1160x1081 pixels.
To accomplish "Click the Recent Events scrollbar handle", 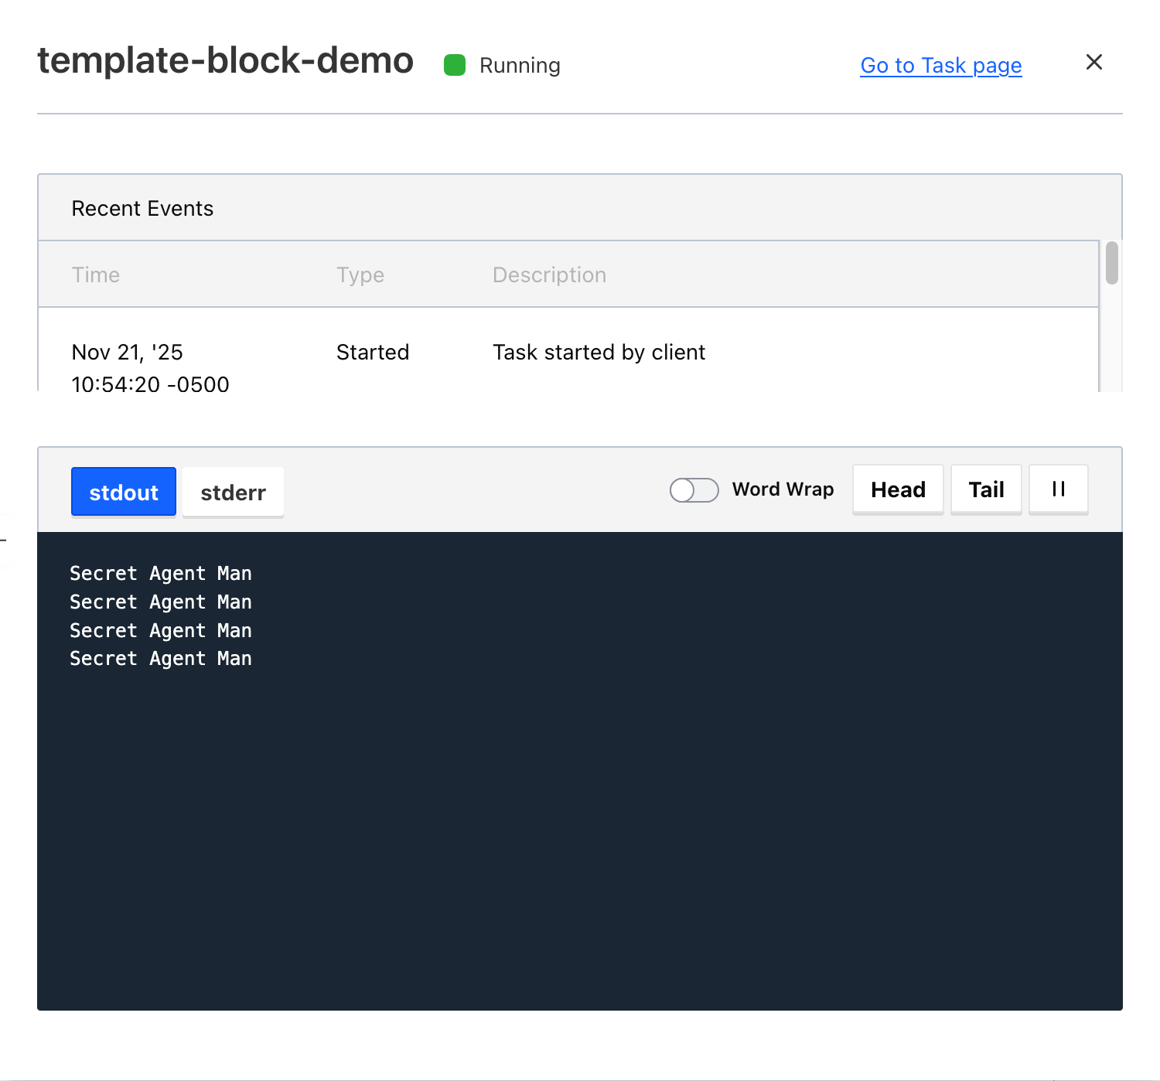I will click(x=1112, y=263).
